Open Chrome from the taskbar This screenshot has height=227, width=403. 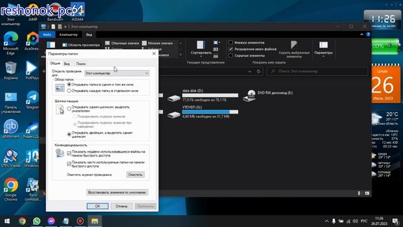pos(22,221)
